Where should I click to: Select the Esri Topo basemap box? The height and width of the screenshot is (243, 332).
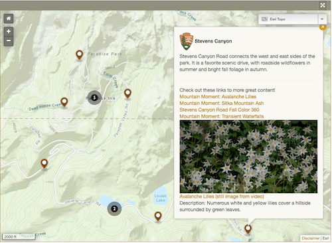coord(288,19)
